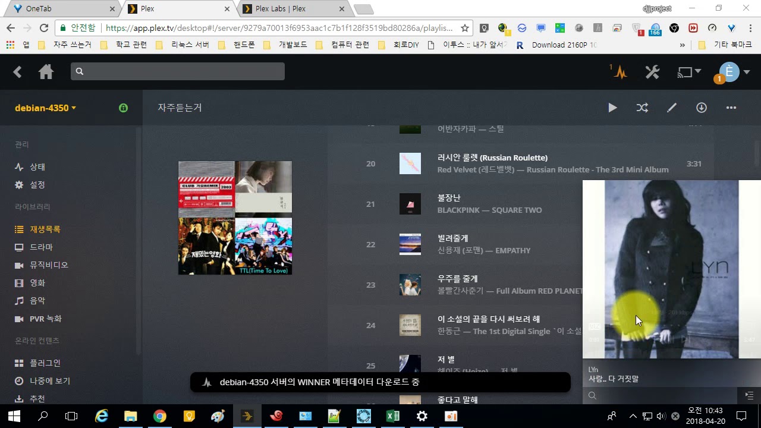Open the 개발보드 bookmark folder
The height and width of the screenshot is (428, 761).
click(x=285, y=45)
